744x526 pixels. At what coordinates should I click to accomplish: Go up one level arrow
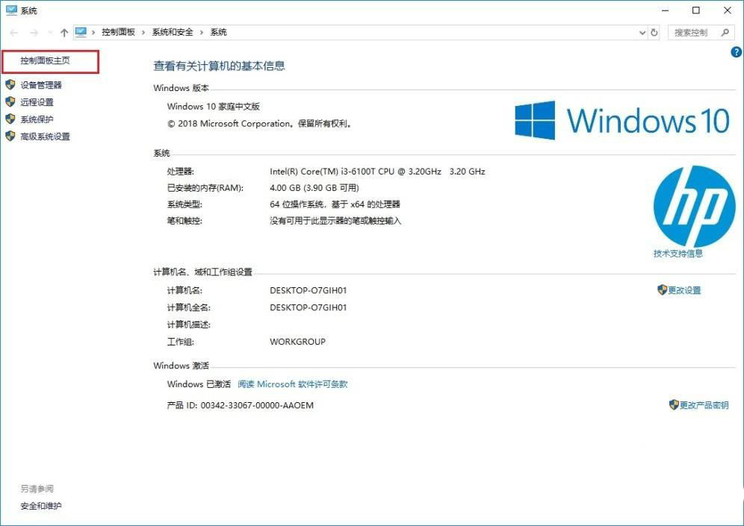coord(64,33)
